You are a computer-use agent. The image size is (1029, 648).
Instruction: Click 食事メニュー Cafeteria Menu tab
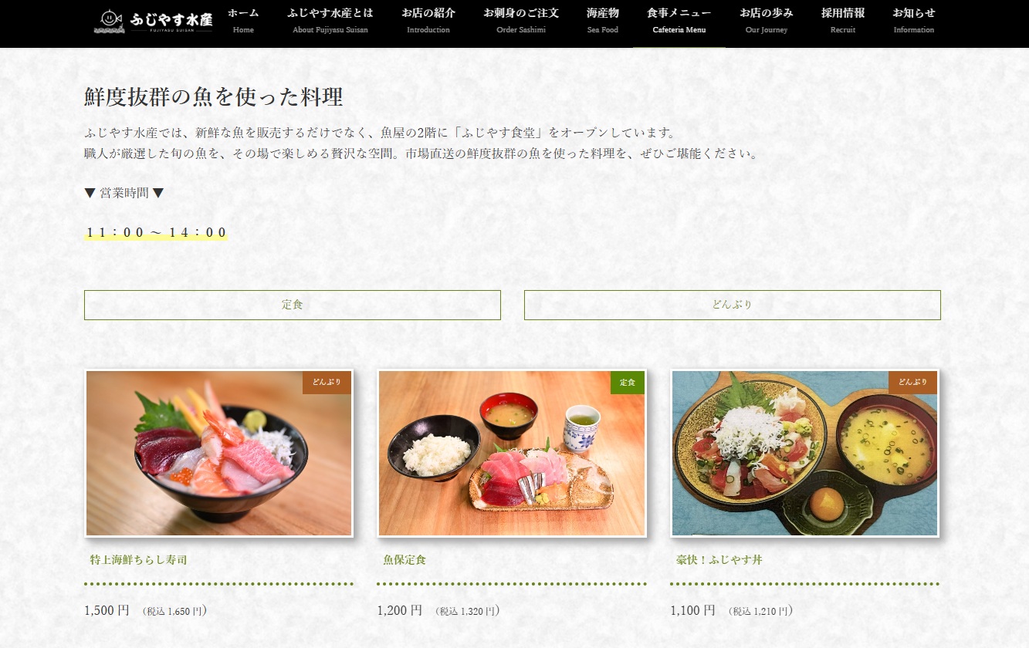point(679,21)
